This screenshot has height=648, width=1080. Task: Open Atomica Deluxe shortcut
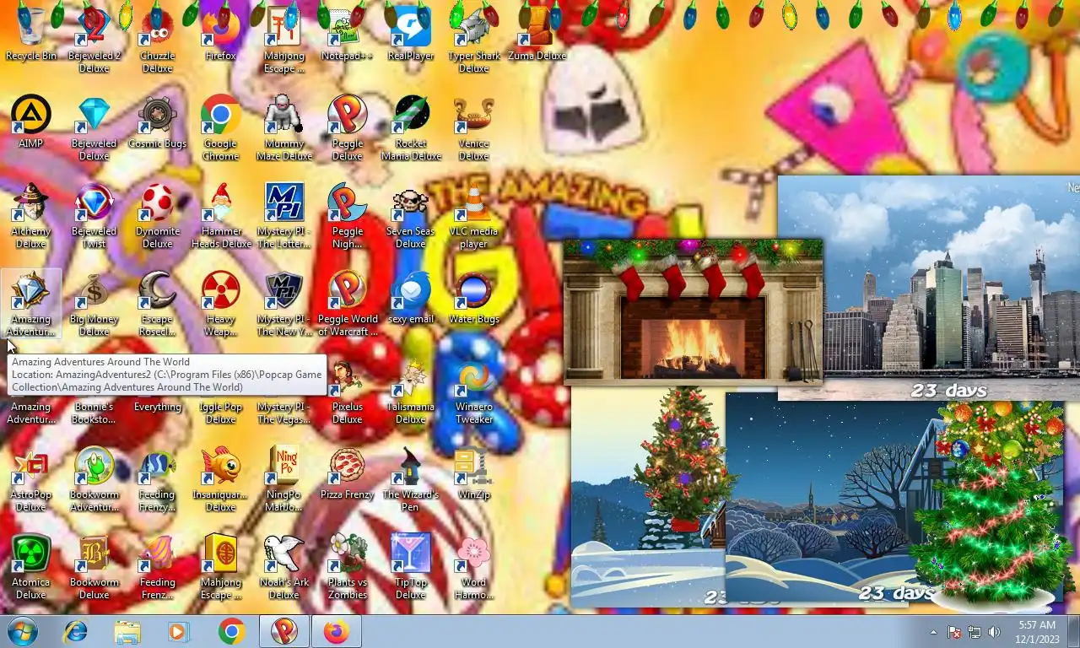[x=31, y=567]
